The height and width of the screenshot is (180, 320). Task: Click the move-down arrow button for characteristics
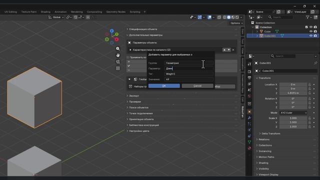[229, 50]
